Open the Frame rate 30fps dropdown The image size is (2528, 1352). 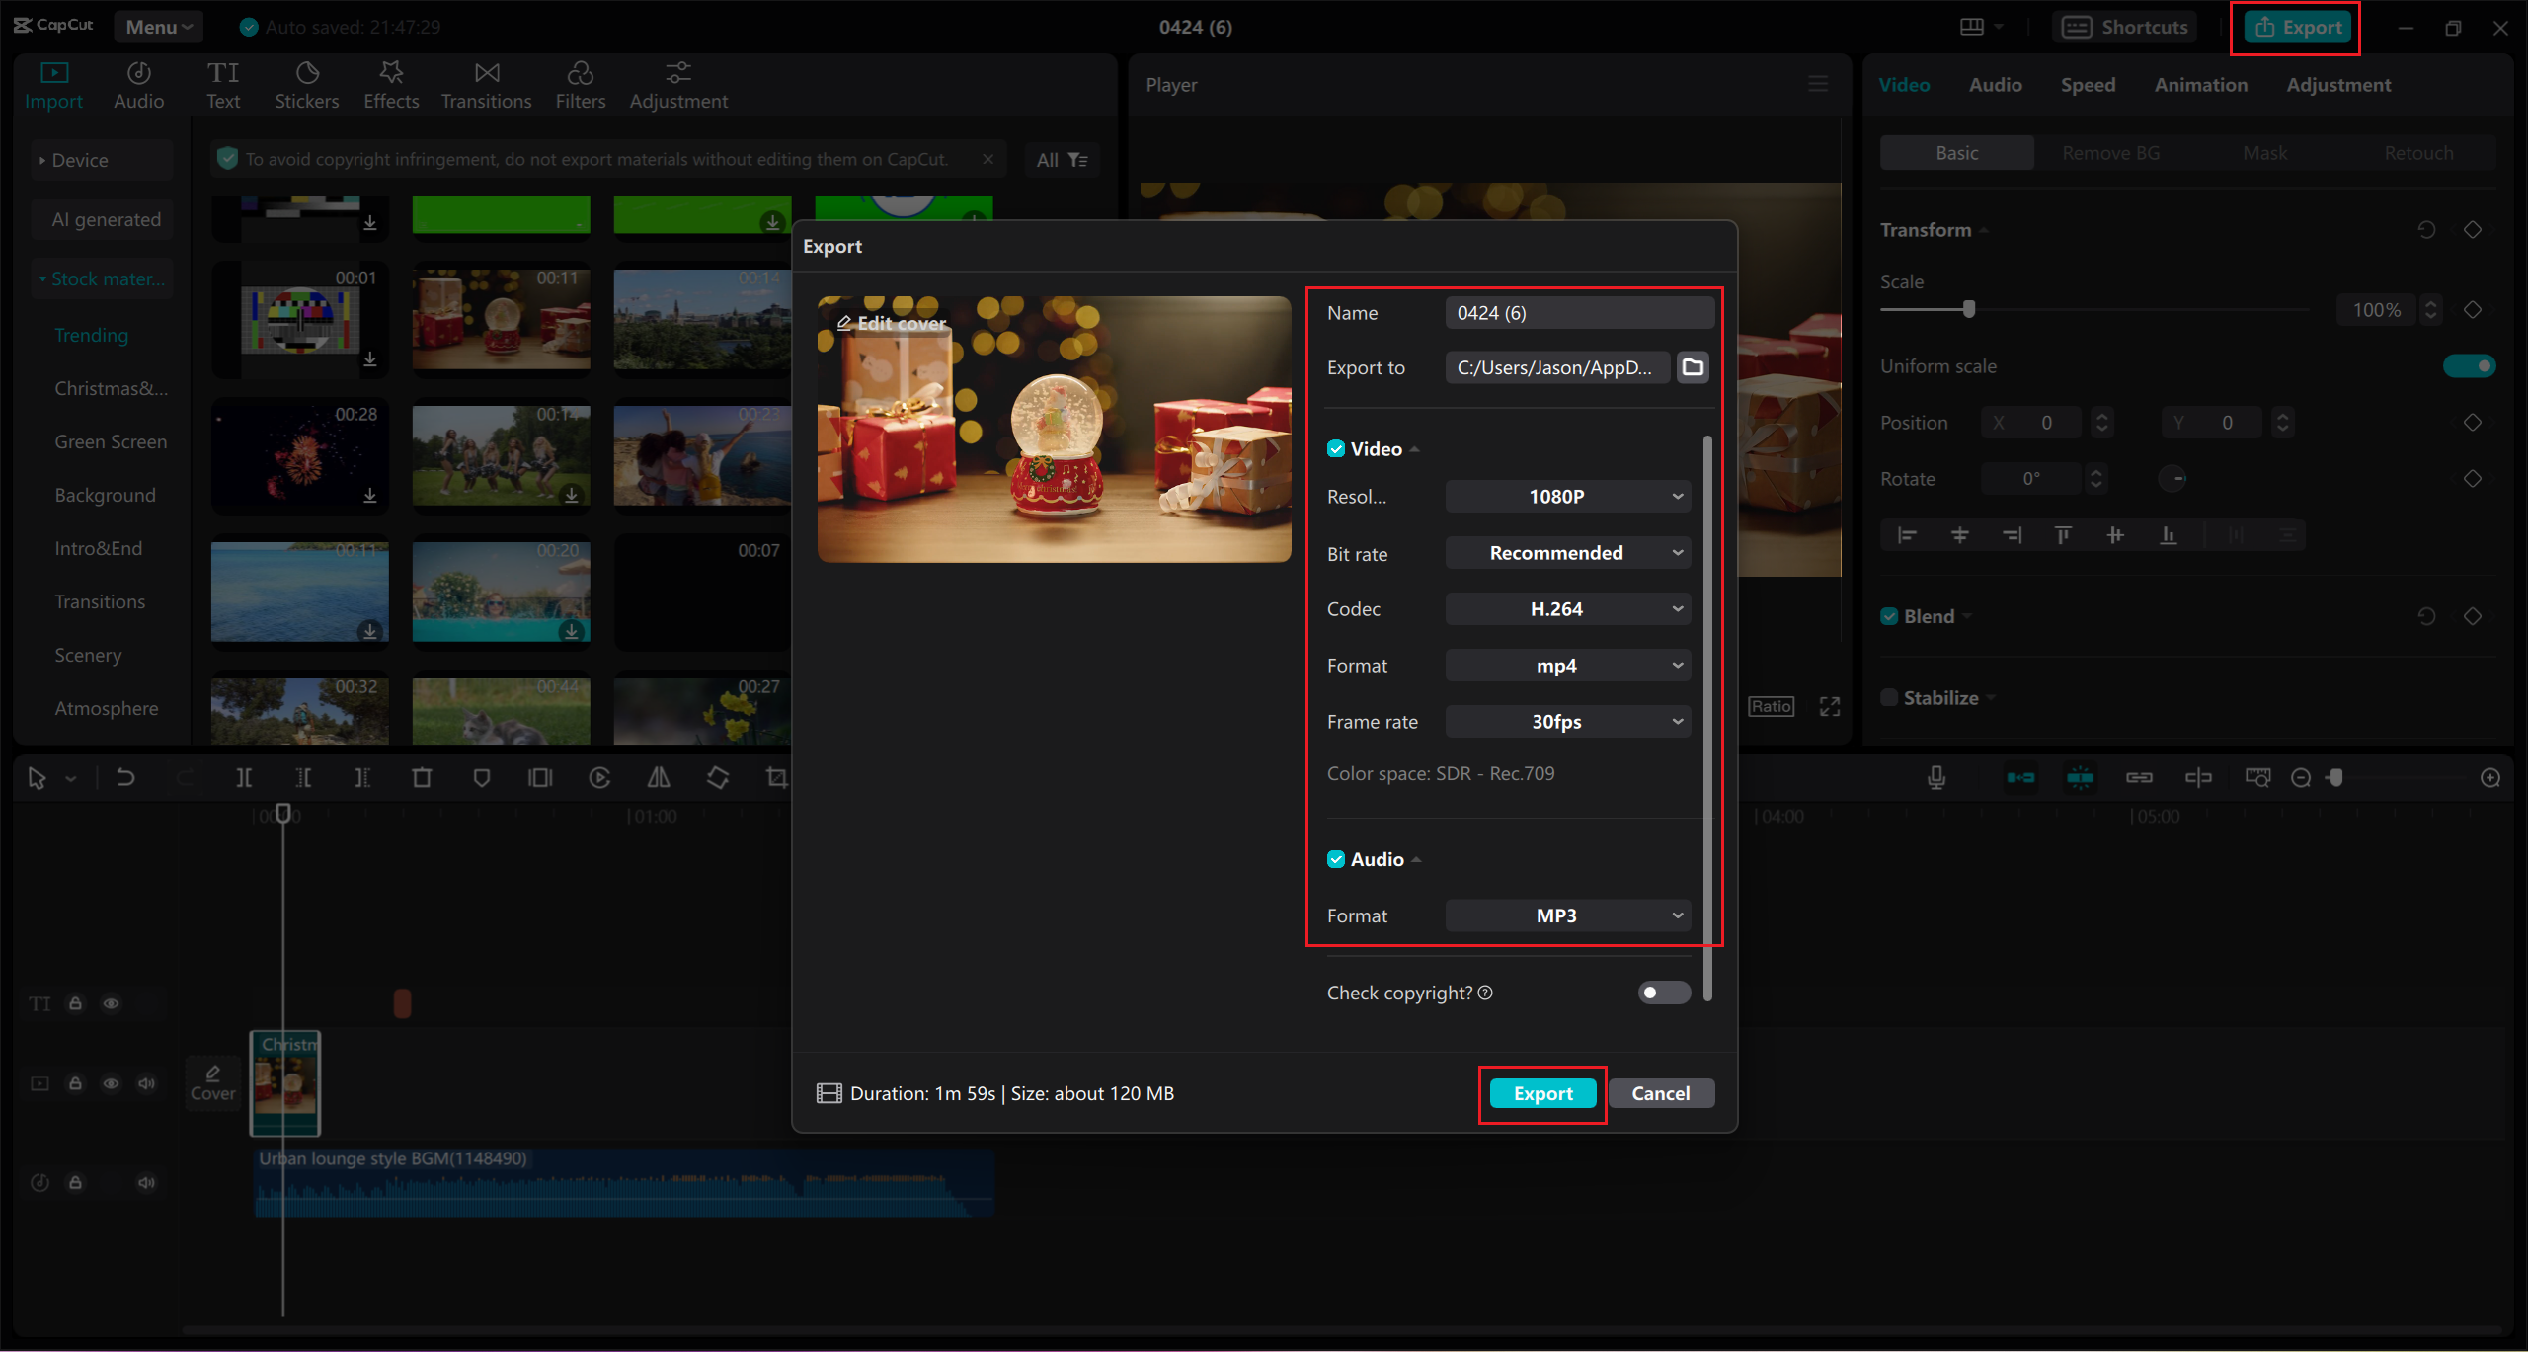(x=1568, y=722)
